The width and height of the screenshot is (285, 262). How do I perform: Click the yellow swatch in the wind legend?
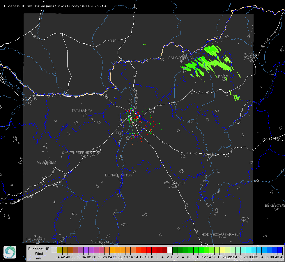222,250
